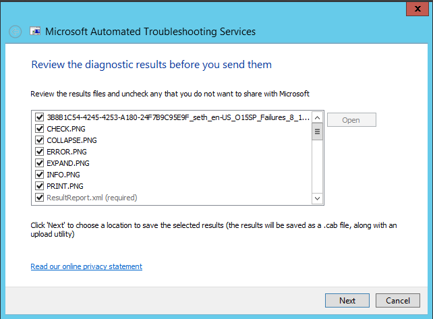Click the file list scroll up arrow
This screenshot has height=319, width=433.
317,118
